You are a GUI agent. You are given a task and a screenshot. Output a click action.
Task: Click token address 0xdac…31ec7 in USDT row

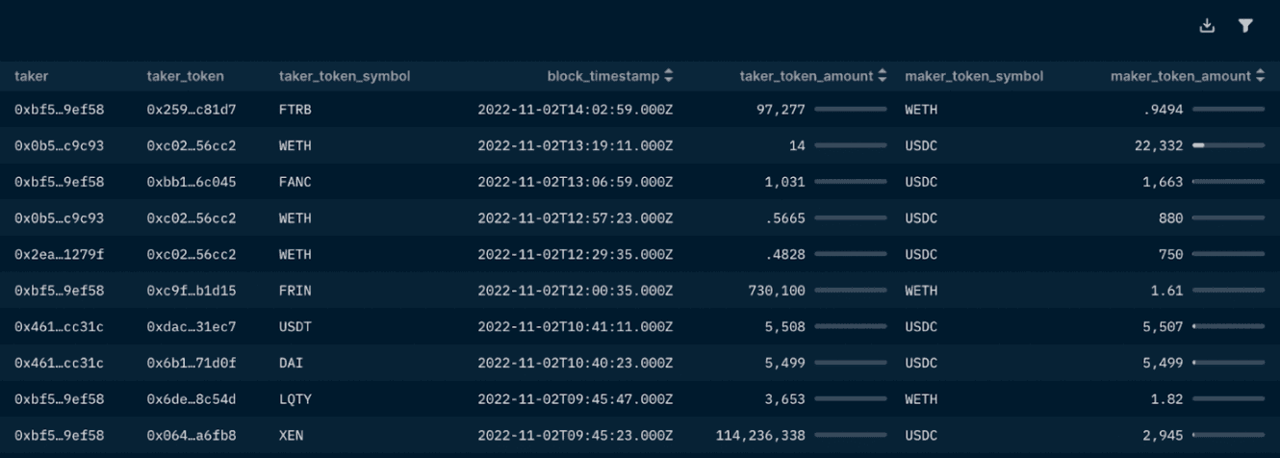tap(191, 327)
